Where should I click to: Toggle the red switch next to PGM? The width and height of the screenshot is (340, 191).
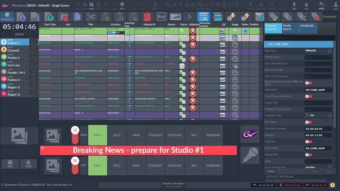tap(75, 135)
